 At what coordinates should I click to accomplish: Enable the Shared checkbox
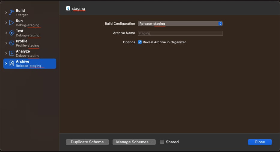coord(162,142)
